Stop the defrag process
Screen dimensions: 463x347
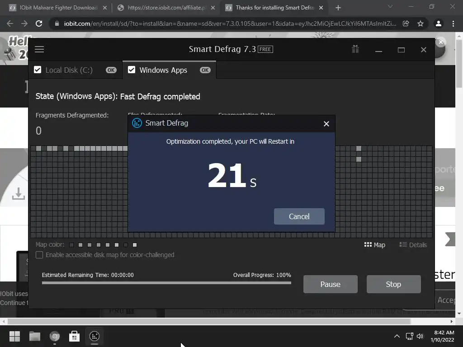coord(394,284)
